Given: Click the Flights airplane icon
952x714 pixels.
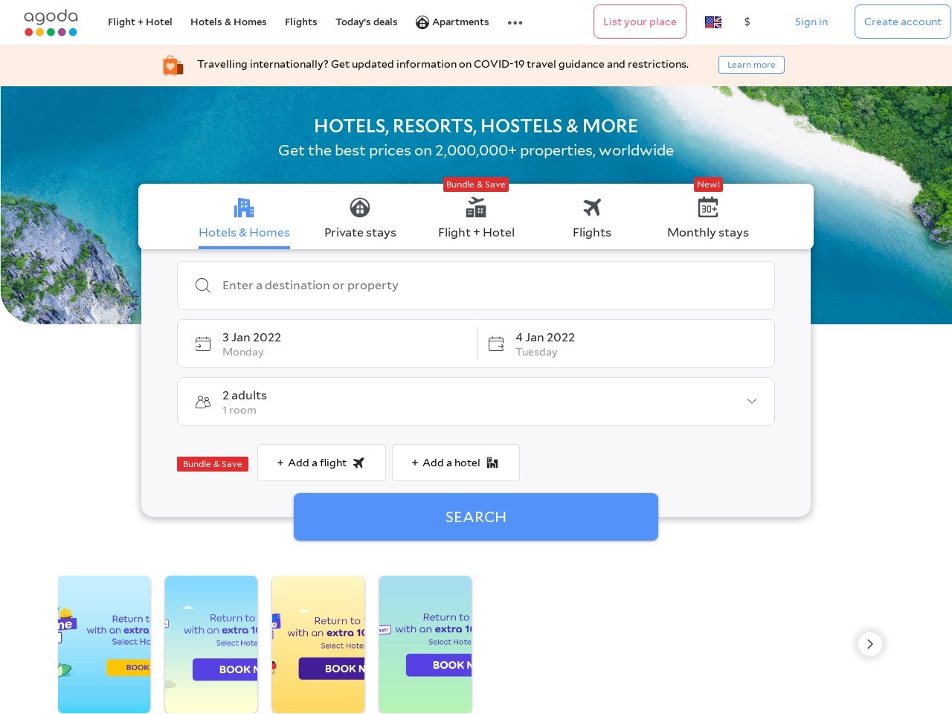Looking at the screenshot, I should click(x=592, y=208).
